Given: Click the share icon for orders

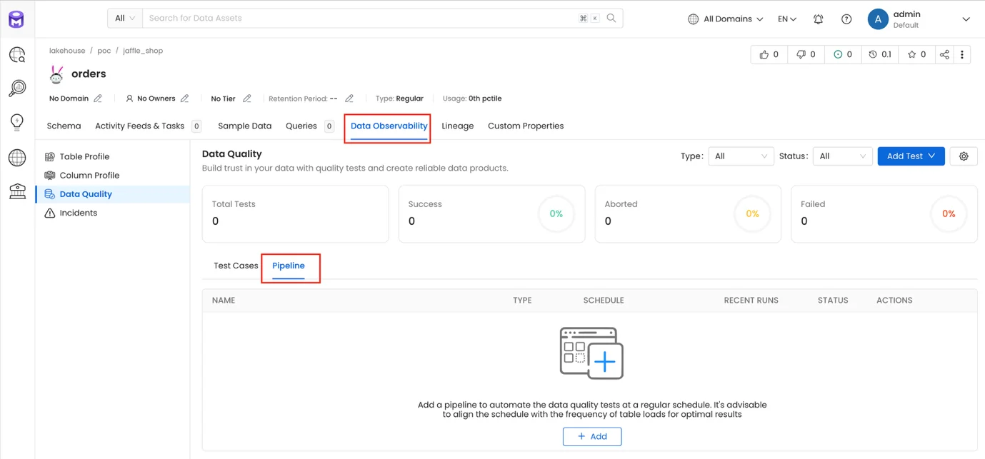Looking at the screenshot, I should pyautogui.click(x=944, y=54).
